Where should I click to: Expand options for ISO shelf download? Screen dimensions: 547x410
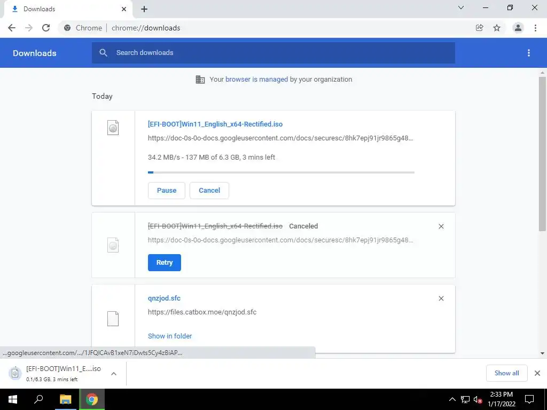(113, 374)
